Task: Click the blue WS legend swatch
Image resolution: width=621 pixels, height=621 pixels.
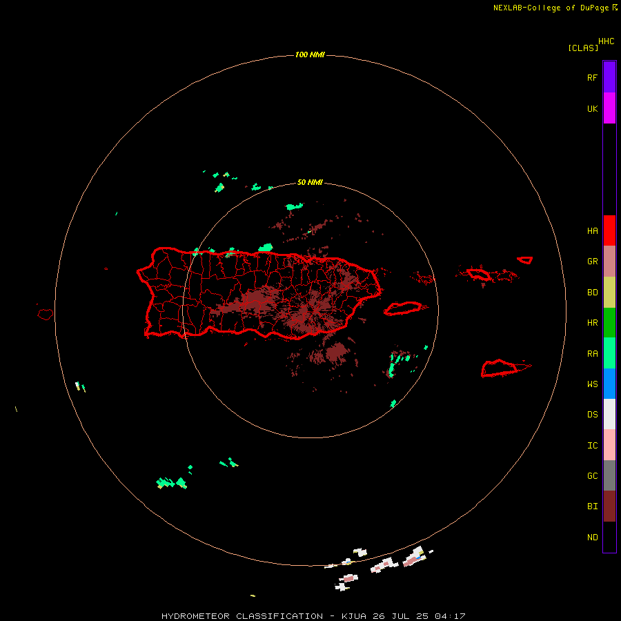Action: (609, 384)
